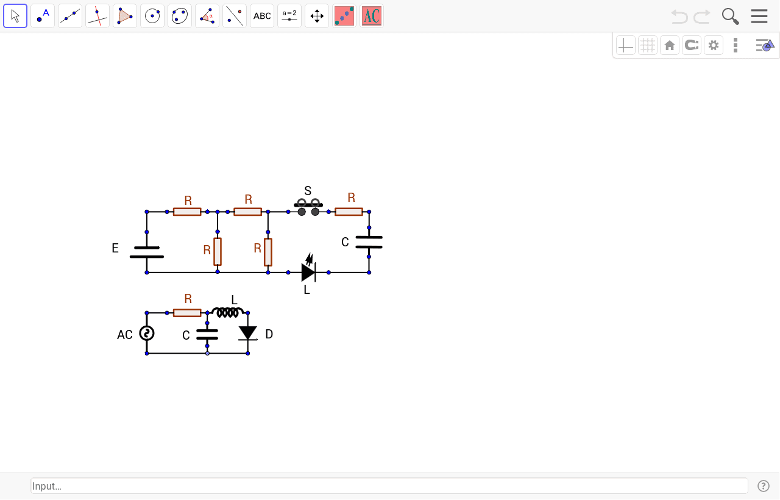Toggle the grid display
Viewport: 780px width, 500px height.
[x=648, y=45]
